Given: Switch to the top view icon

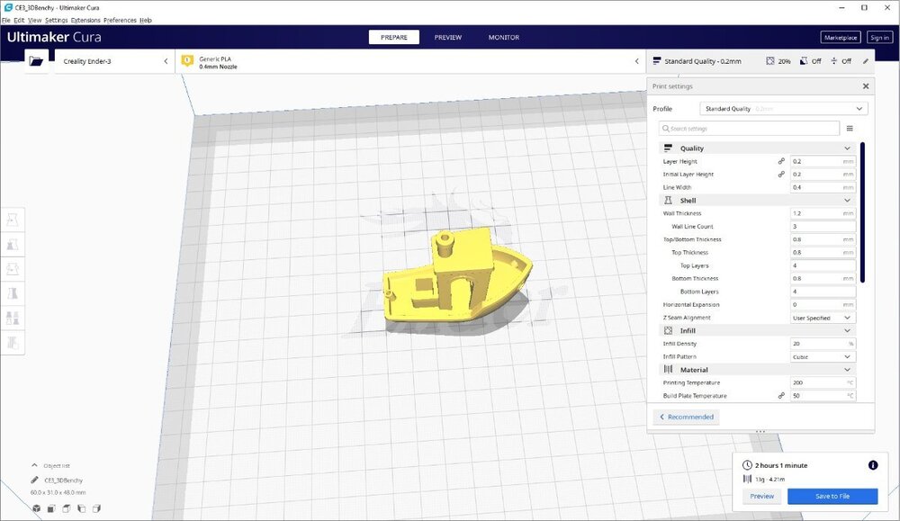Looking at the screenshot, I should coord(67,508).
